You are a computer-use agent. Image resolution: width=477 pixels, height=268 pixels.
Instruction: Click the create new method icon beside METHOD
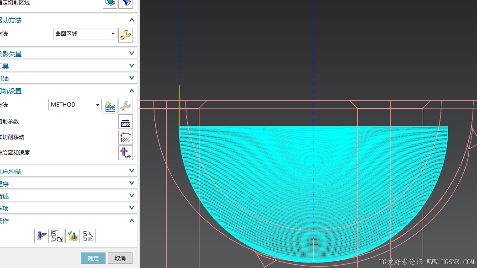[x=110, y=106]
